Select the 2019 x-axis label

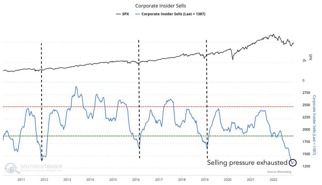pos(205,179)
